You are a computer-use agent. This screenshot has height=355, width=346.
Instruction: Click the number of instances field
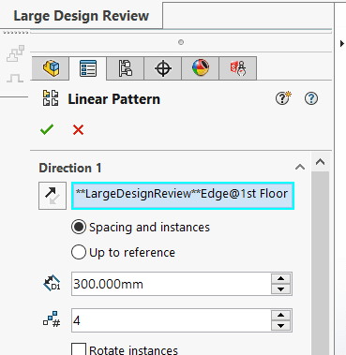171,320
